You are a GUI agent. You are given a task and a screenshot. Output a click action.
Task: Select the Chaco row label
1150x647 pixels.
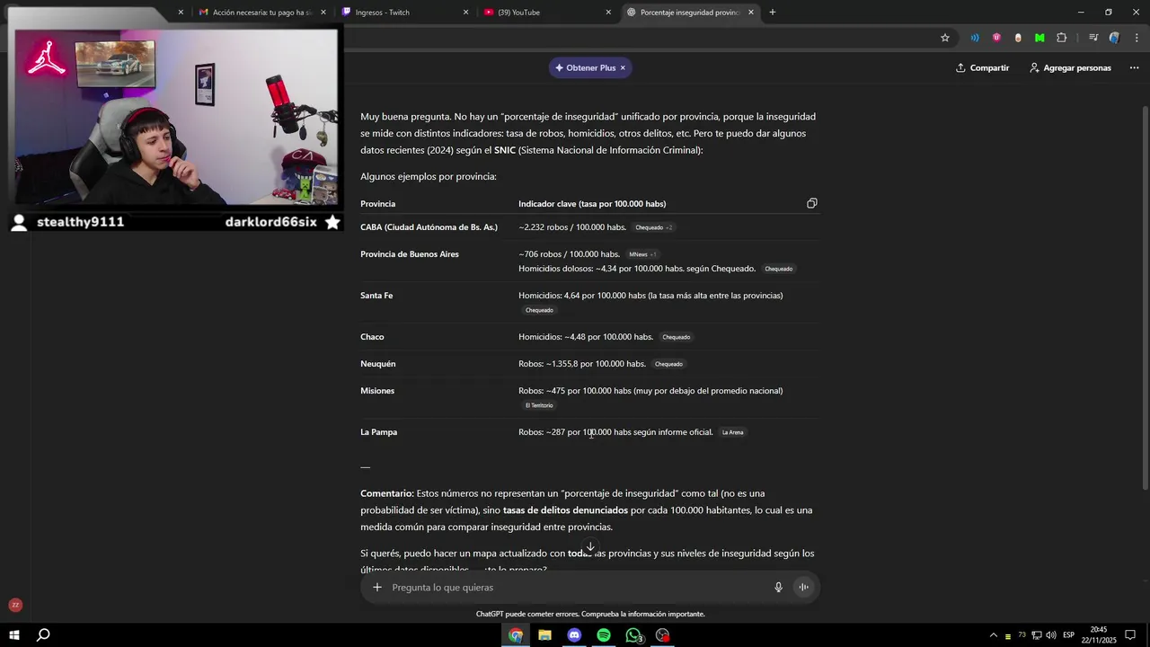pyautogui.click(x=372, y=337)
